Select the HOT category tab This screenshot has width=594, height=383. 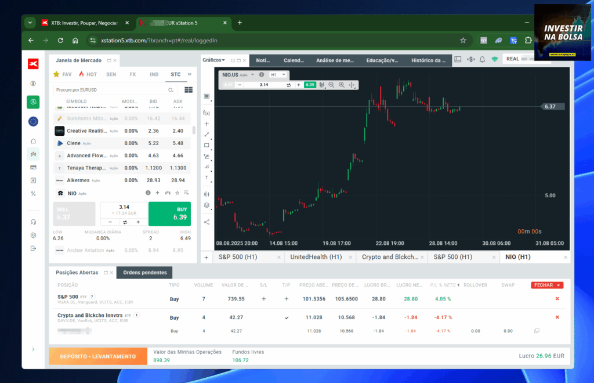[88, 74]
